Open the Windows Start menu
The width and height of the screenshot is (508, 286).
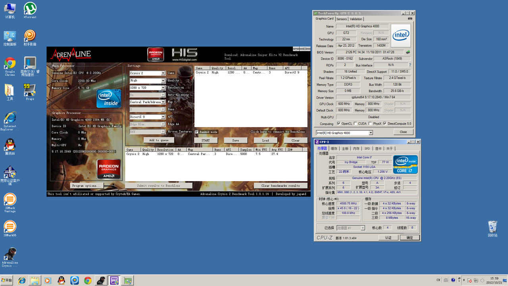tap(7, 280)
